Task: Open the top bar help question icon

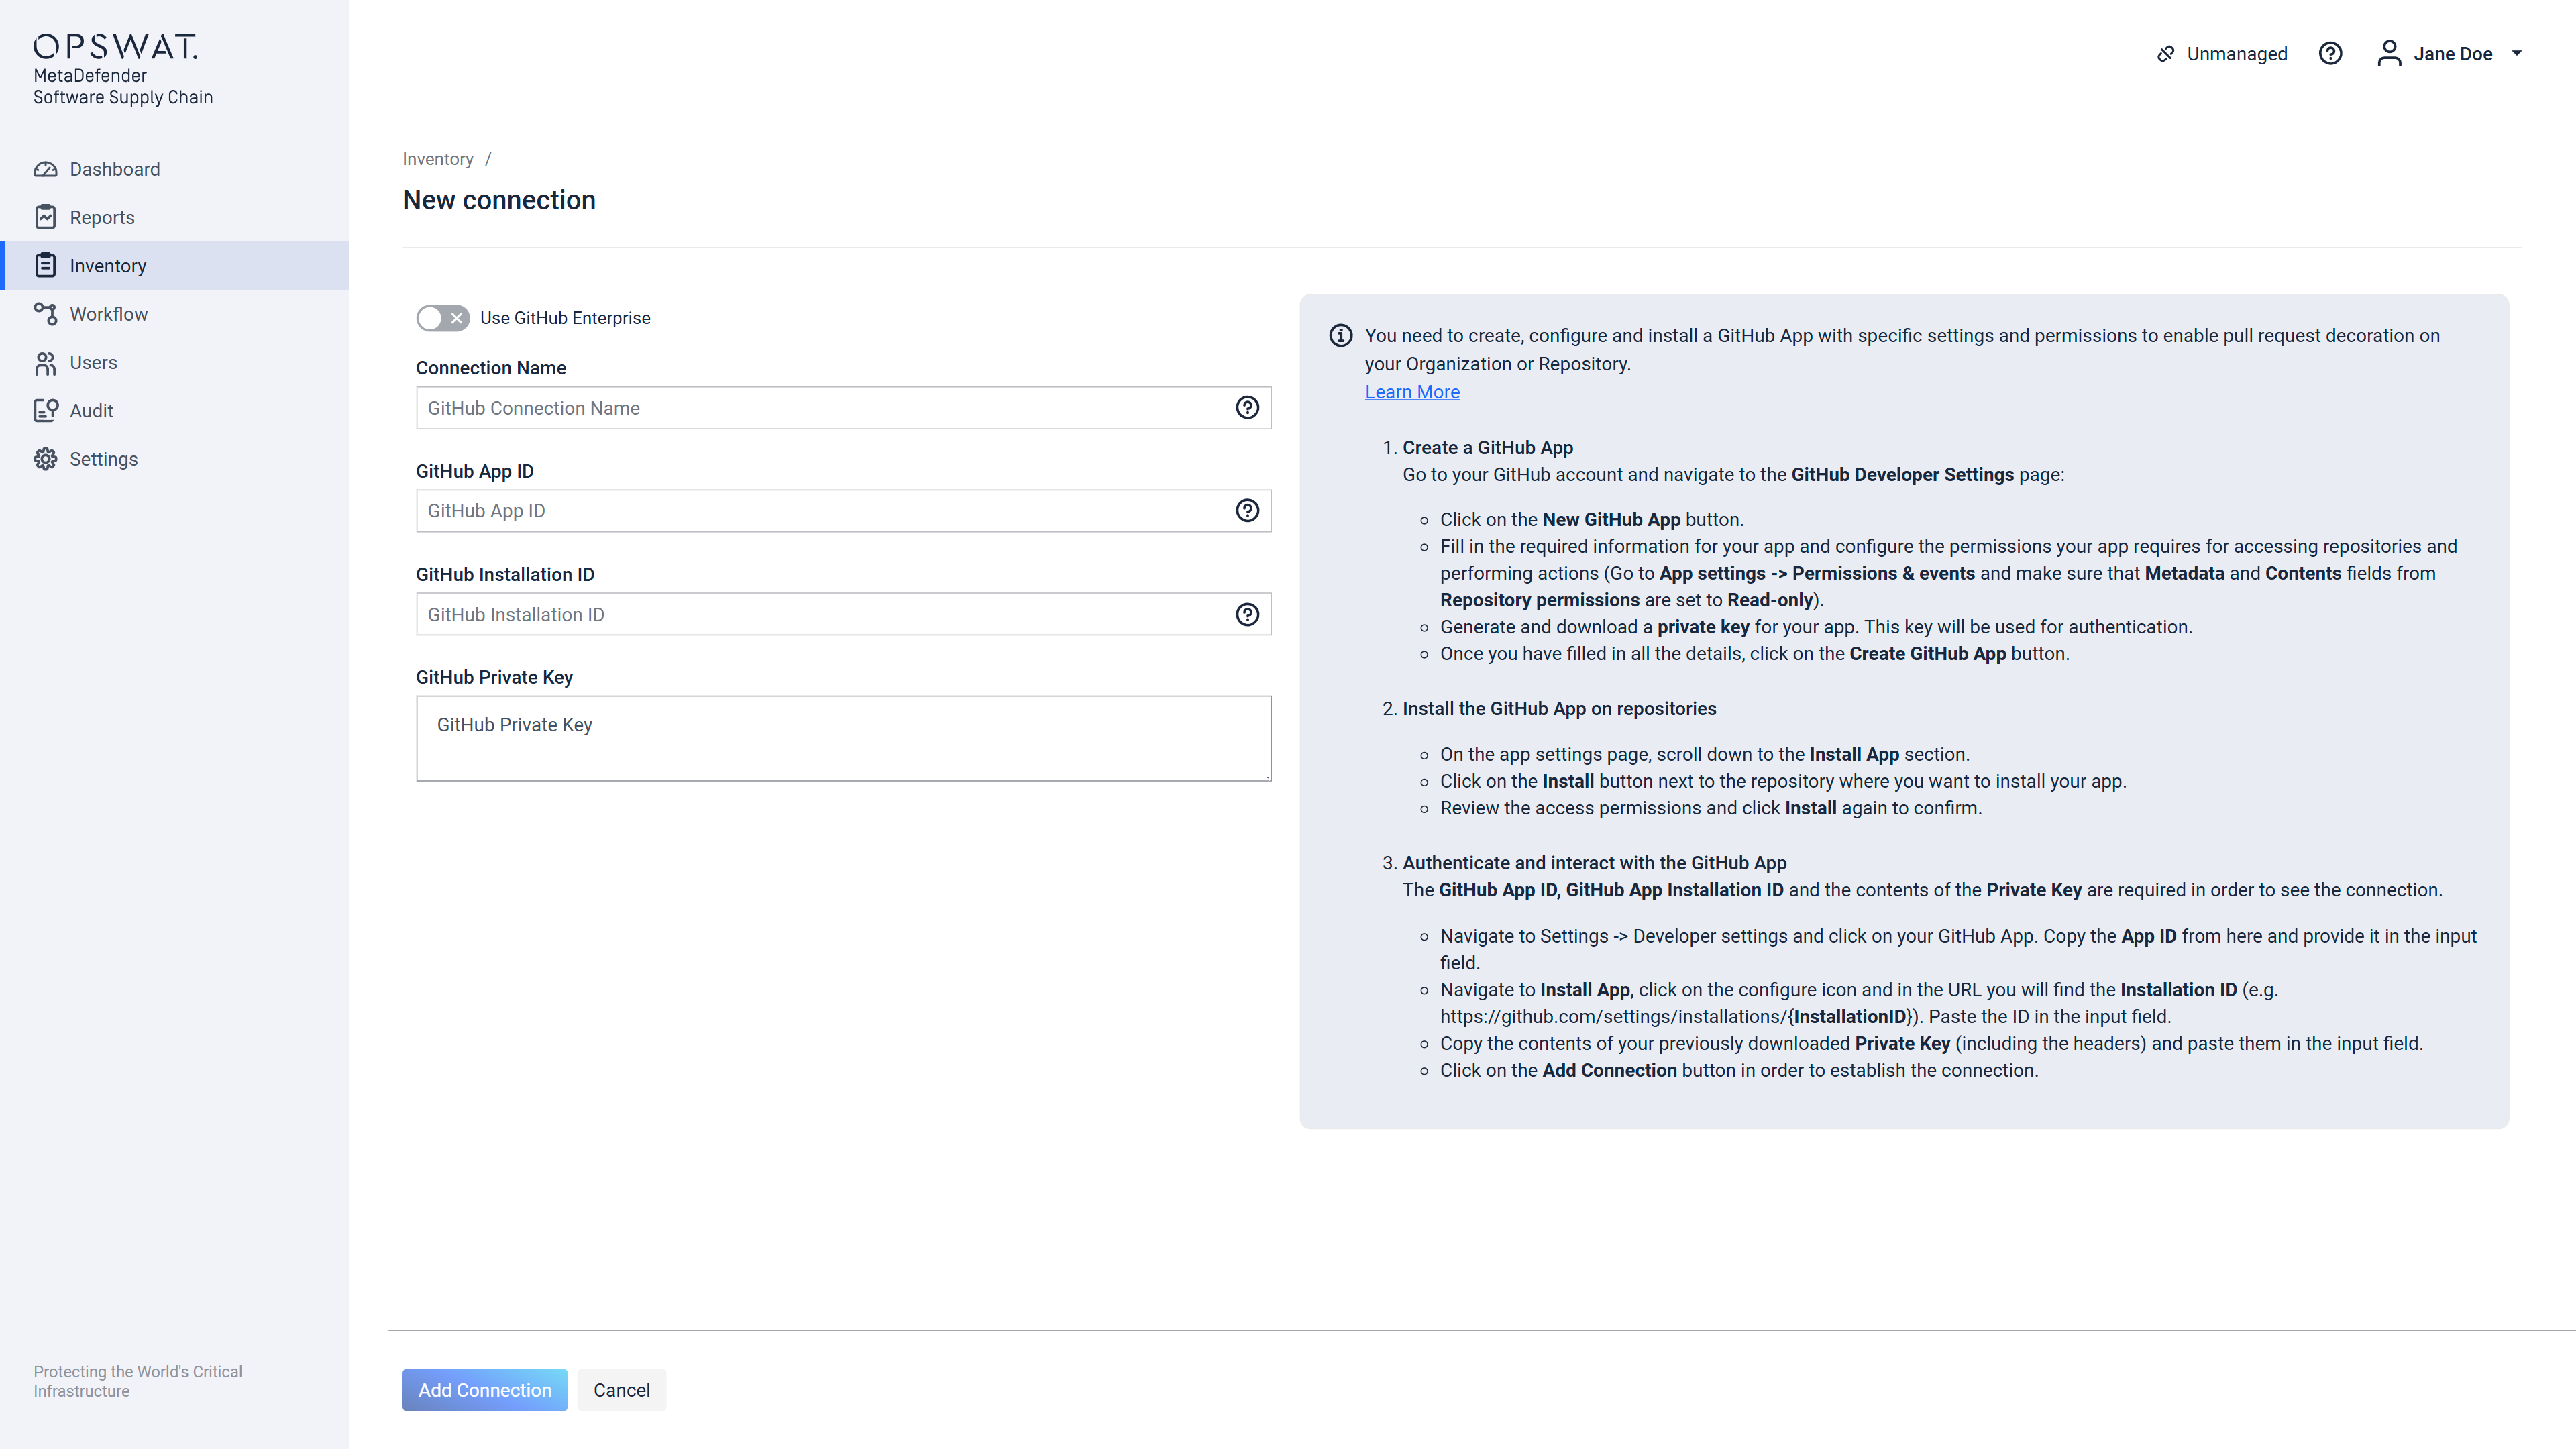Action: tap(2330, 54)
